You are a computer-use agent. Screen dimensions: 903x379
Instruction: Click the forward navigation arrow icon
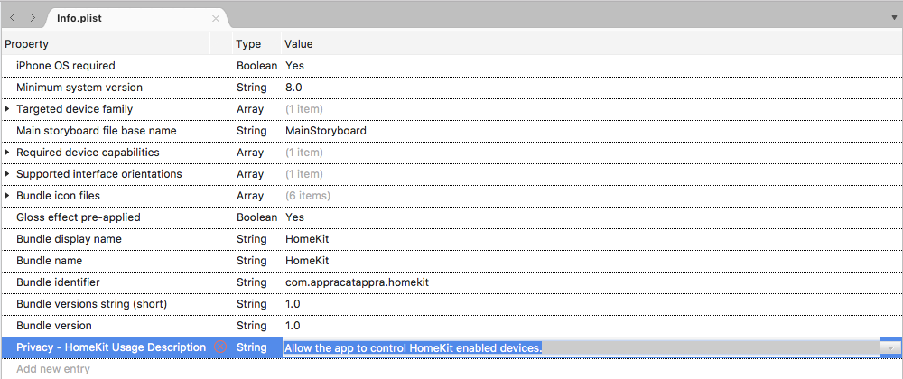pyautogui.click(x=33, y=18)
